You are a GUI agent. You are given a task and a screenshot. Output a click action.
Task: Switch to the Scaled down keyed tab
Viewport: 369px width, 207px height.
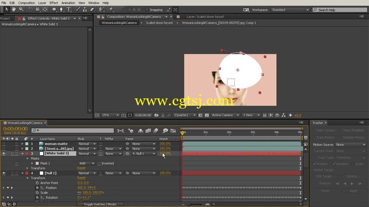tap(159, 23)
